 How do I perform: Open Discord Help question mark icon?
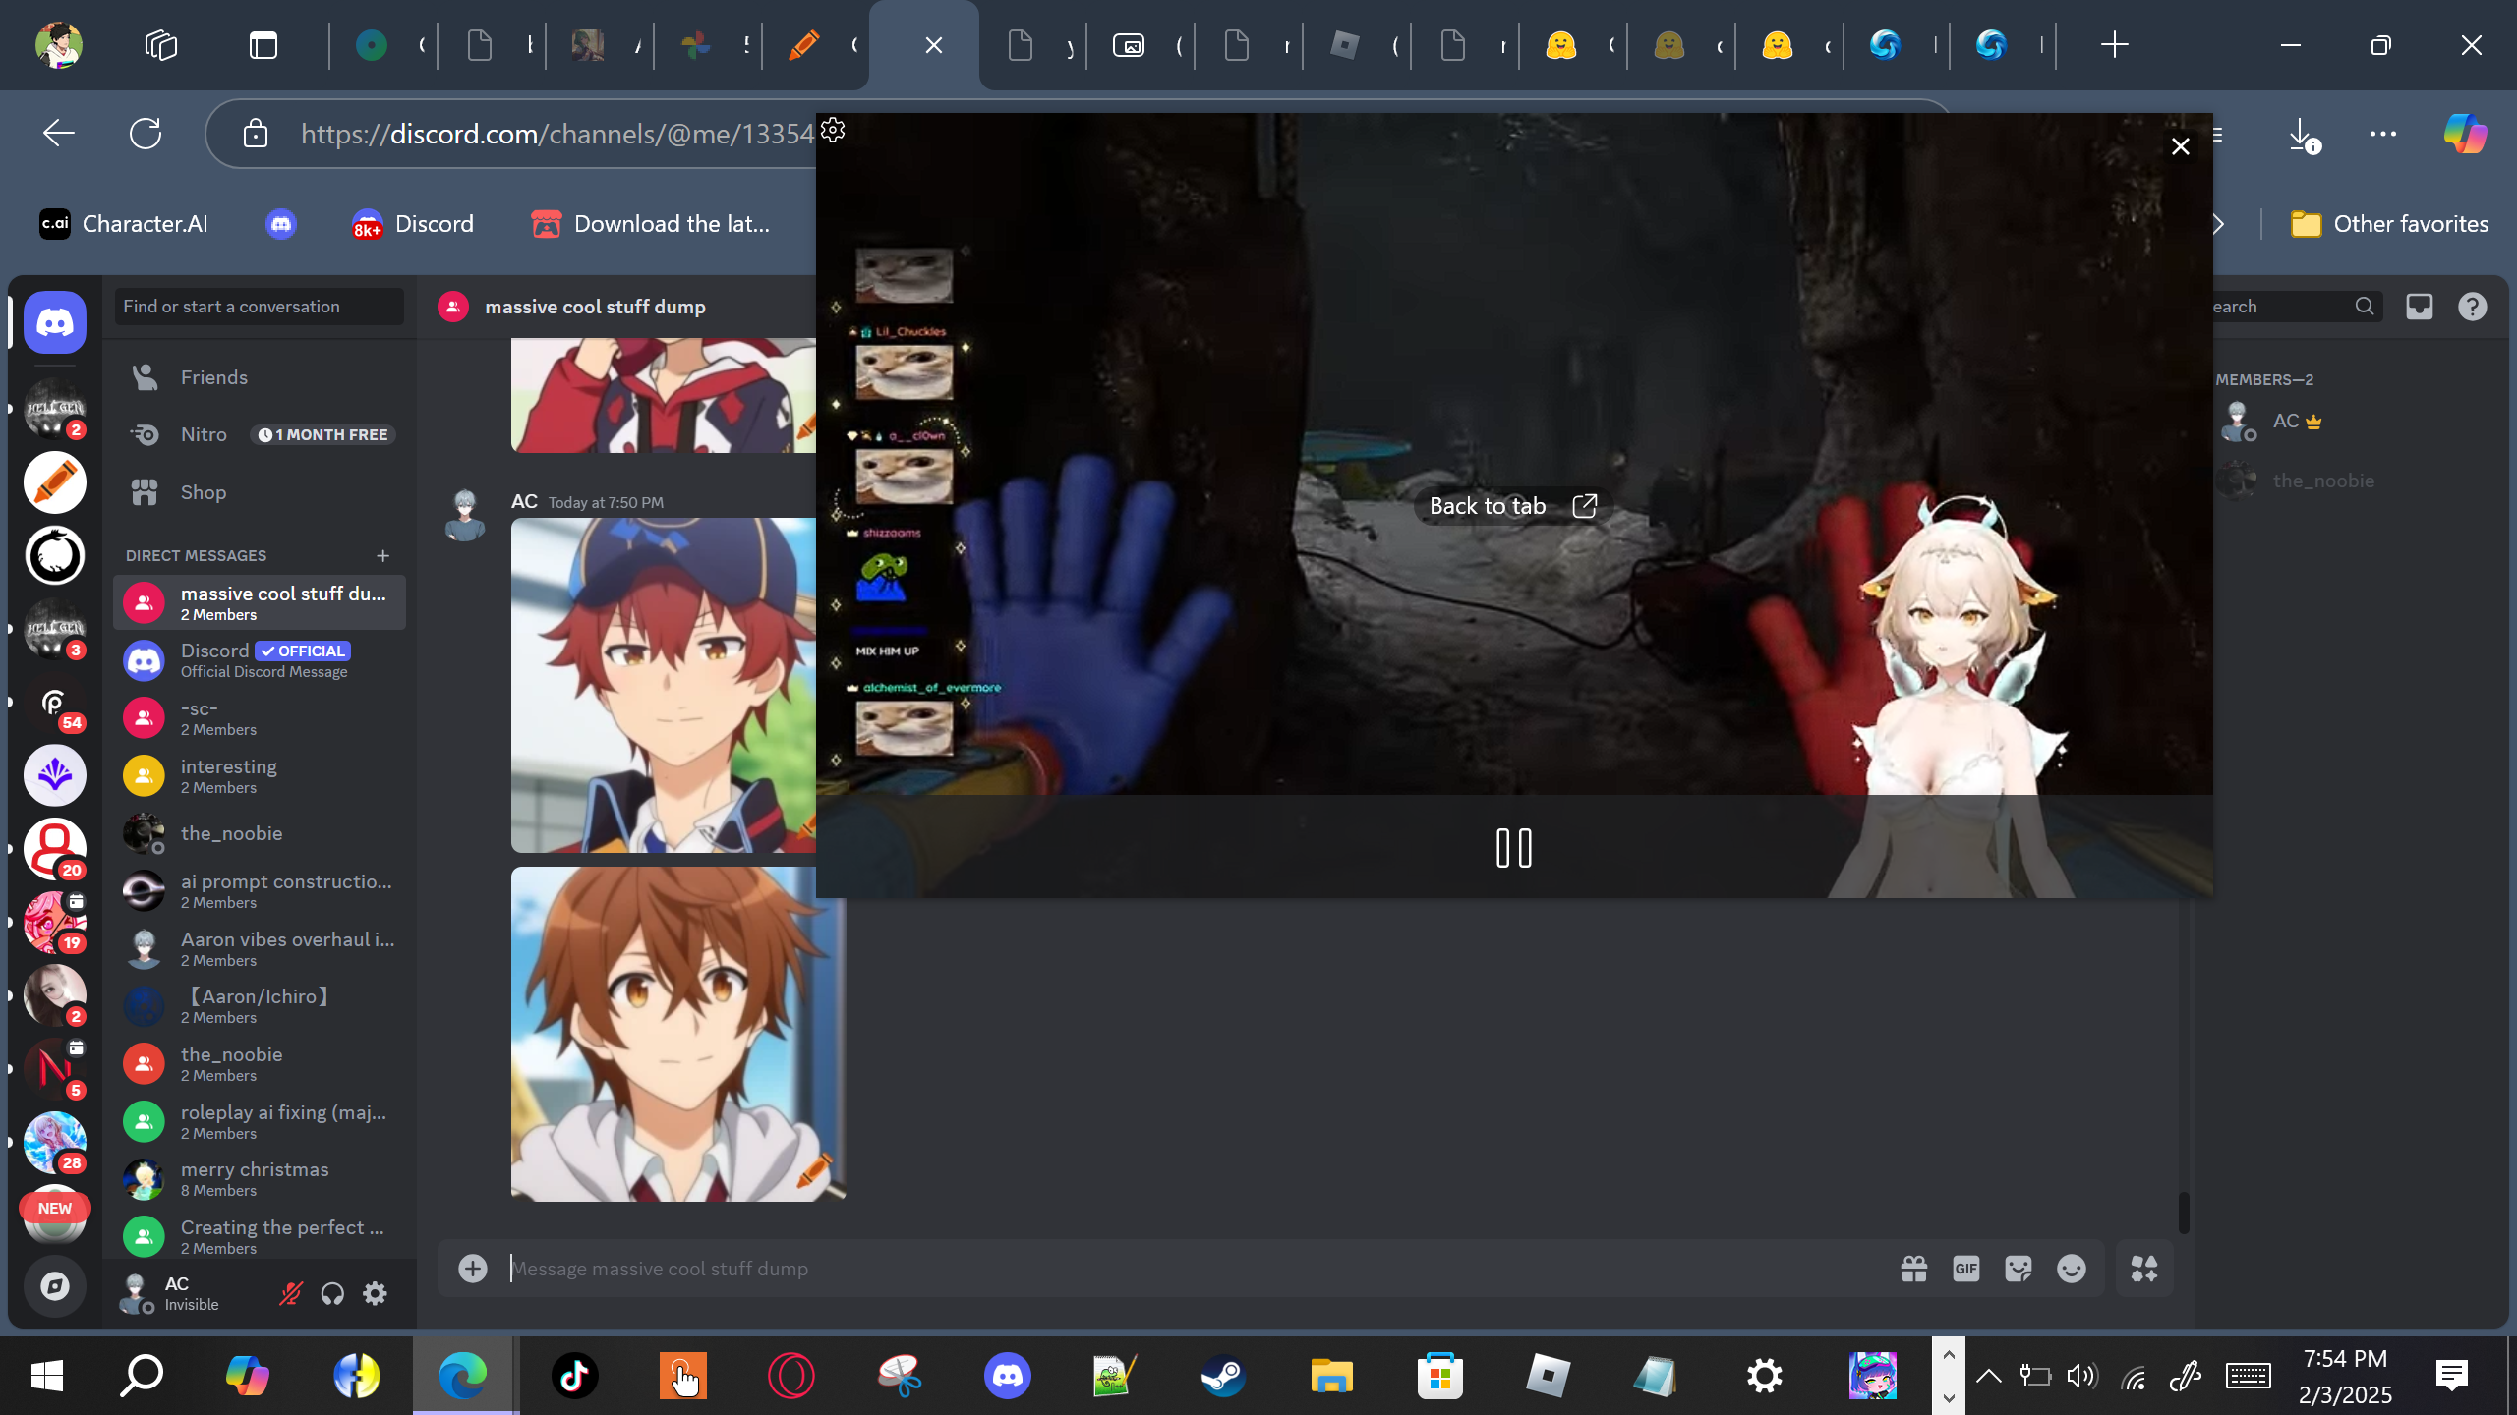coord(2473,307)
